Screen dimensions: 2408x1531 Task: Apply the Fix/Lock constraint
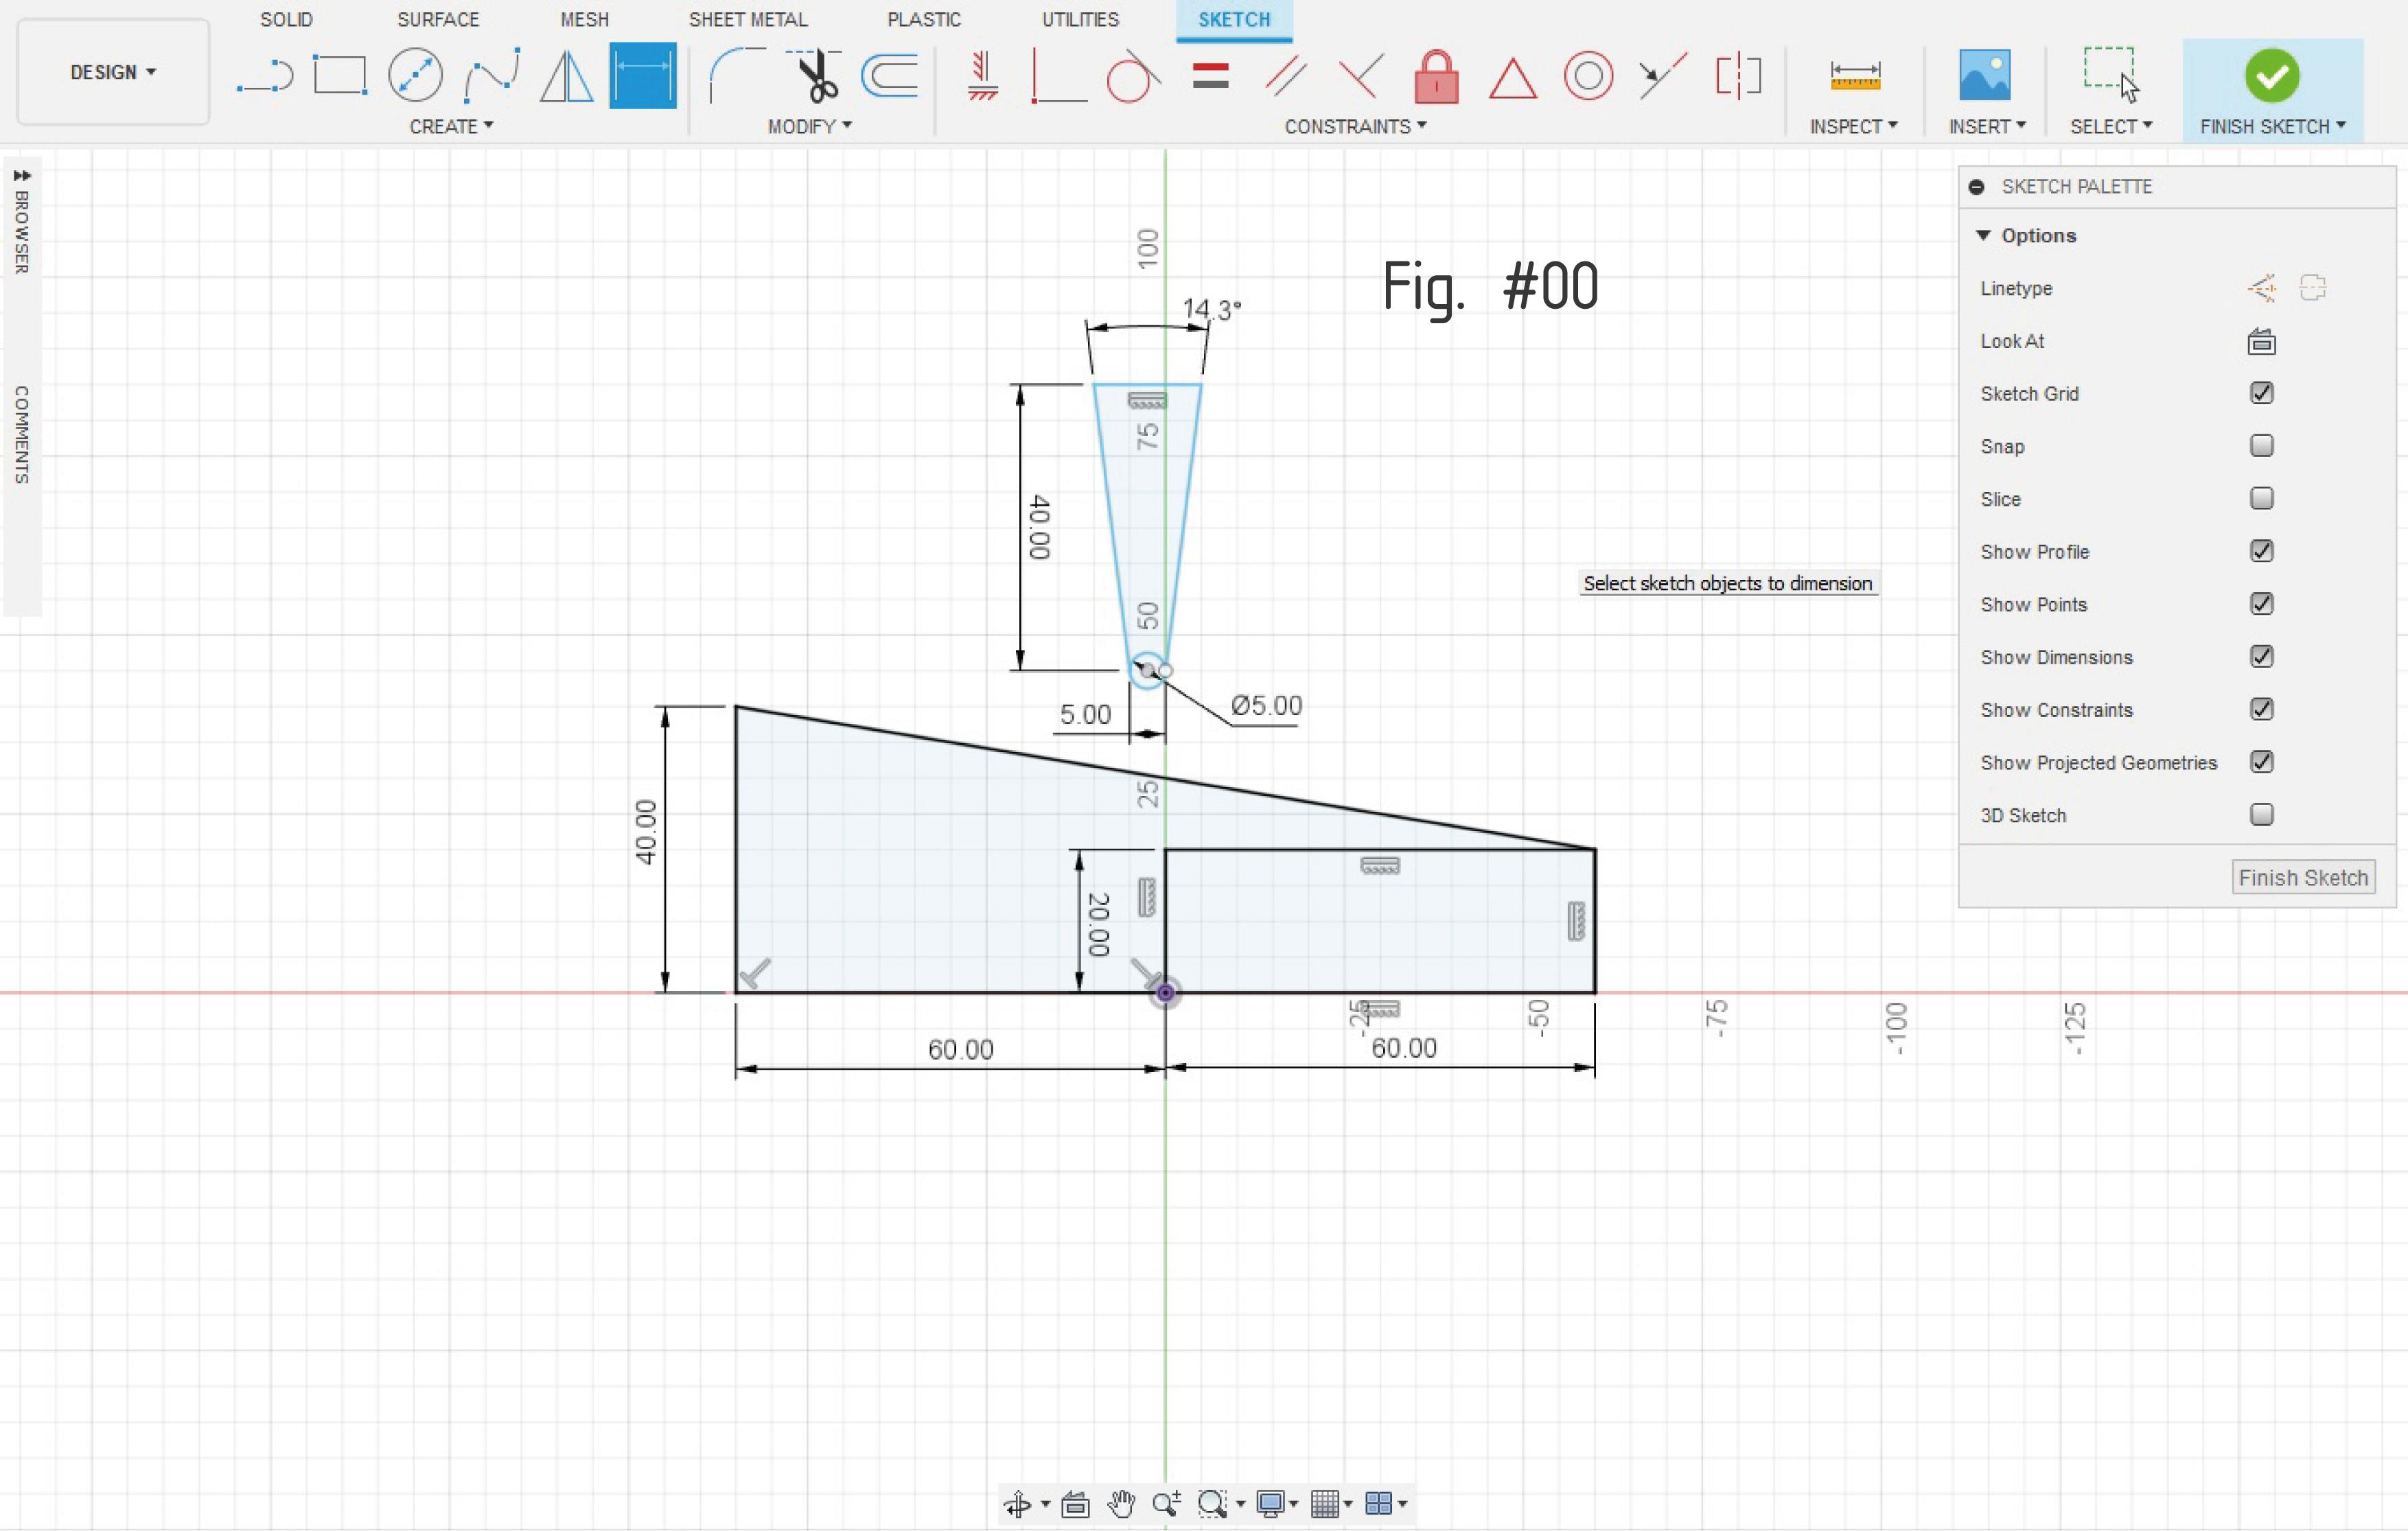click(1436, 77)
